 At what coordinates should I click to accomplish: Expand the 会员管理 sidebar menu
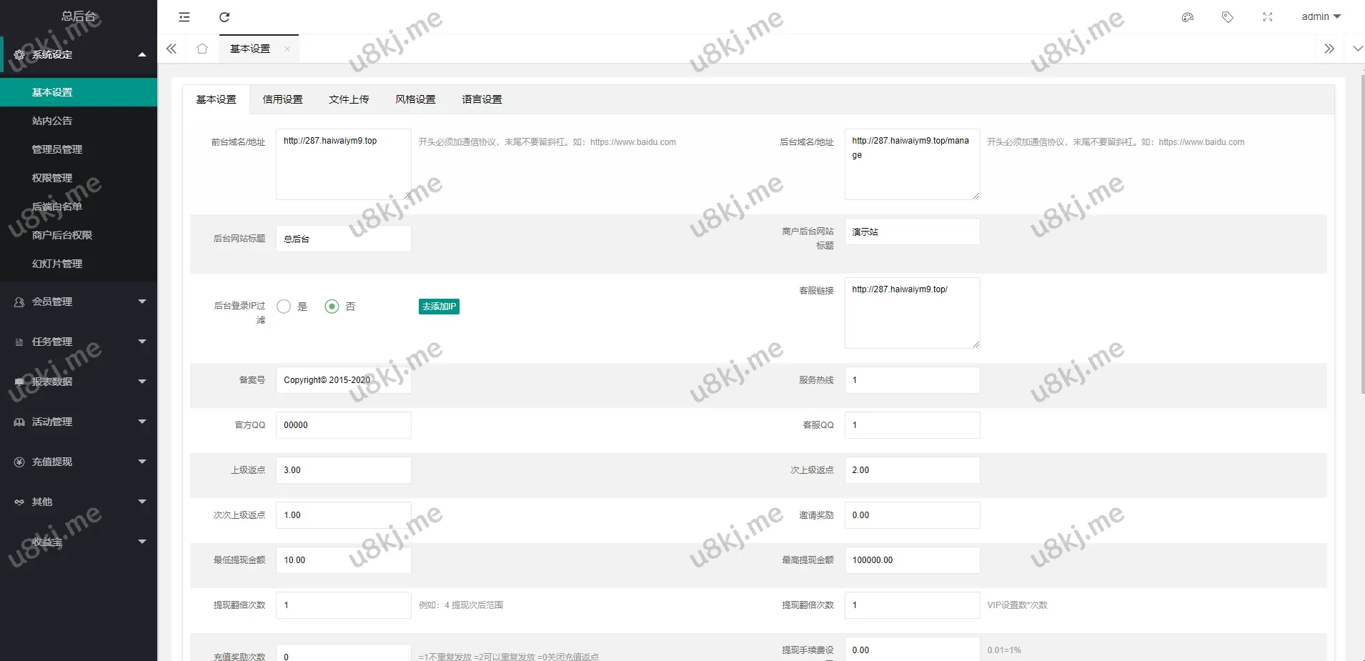(79, 302)
